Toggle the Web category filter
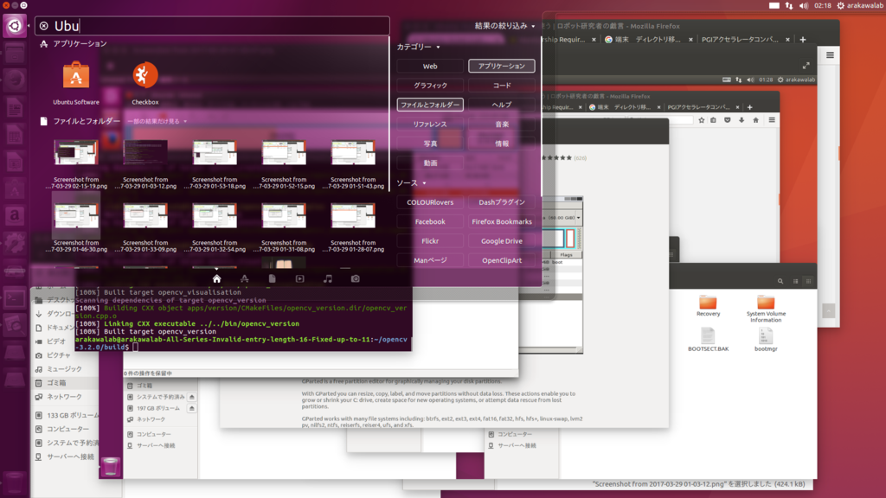Image resolution: width=886 pixels, height=498 pixels. (x=430, y=66)
